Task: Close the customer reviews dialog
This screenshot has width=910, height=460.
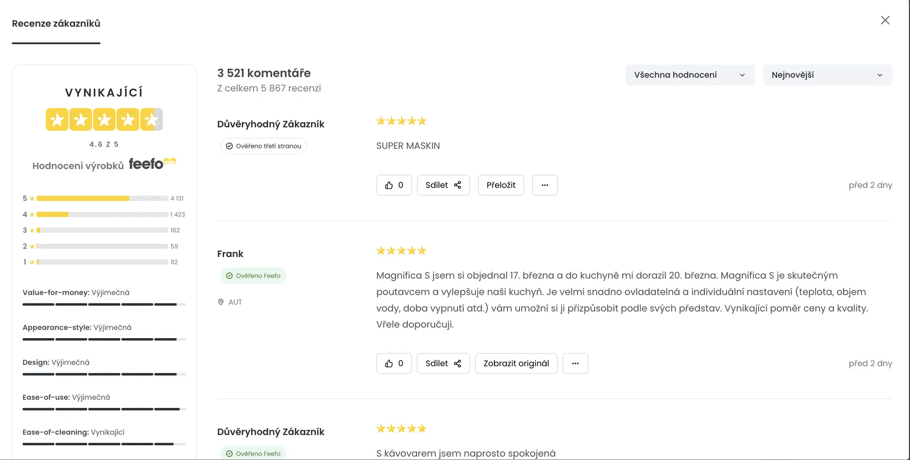Action: [x=885, y=20]
